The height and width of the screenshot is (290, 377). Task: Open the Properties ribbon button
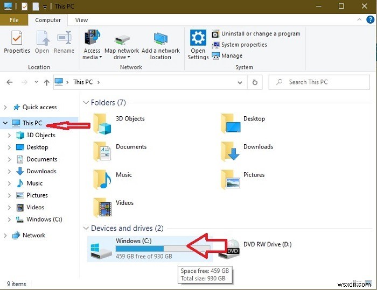17,42
